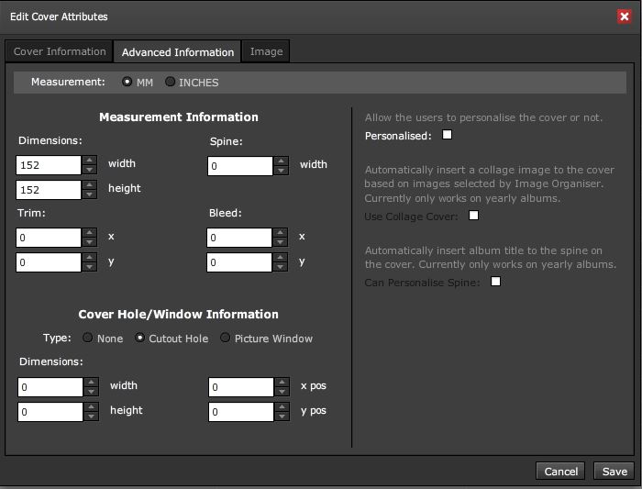The width and height of the screenshot is (642, 489).
Task: Decrease Trim y with down arrow
Action: 89,267
